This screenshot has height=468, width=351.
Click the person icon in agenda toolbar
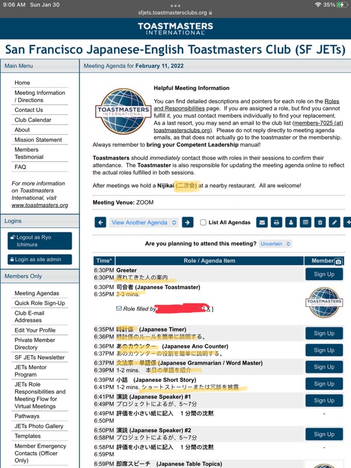[x=291, y=222]
